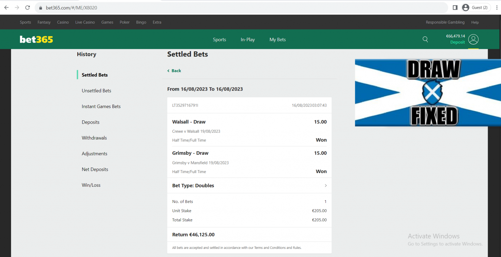Go back using the Back chevron link
Image resolution: width=501 pixels, height=257 pixels.
tap(175, 71)
